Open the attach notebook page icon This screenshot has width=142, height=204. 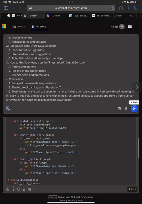tap(8, 109)
